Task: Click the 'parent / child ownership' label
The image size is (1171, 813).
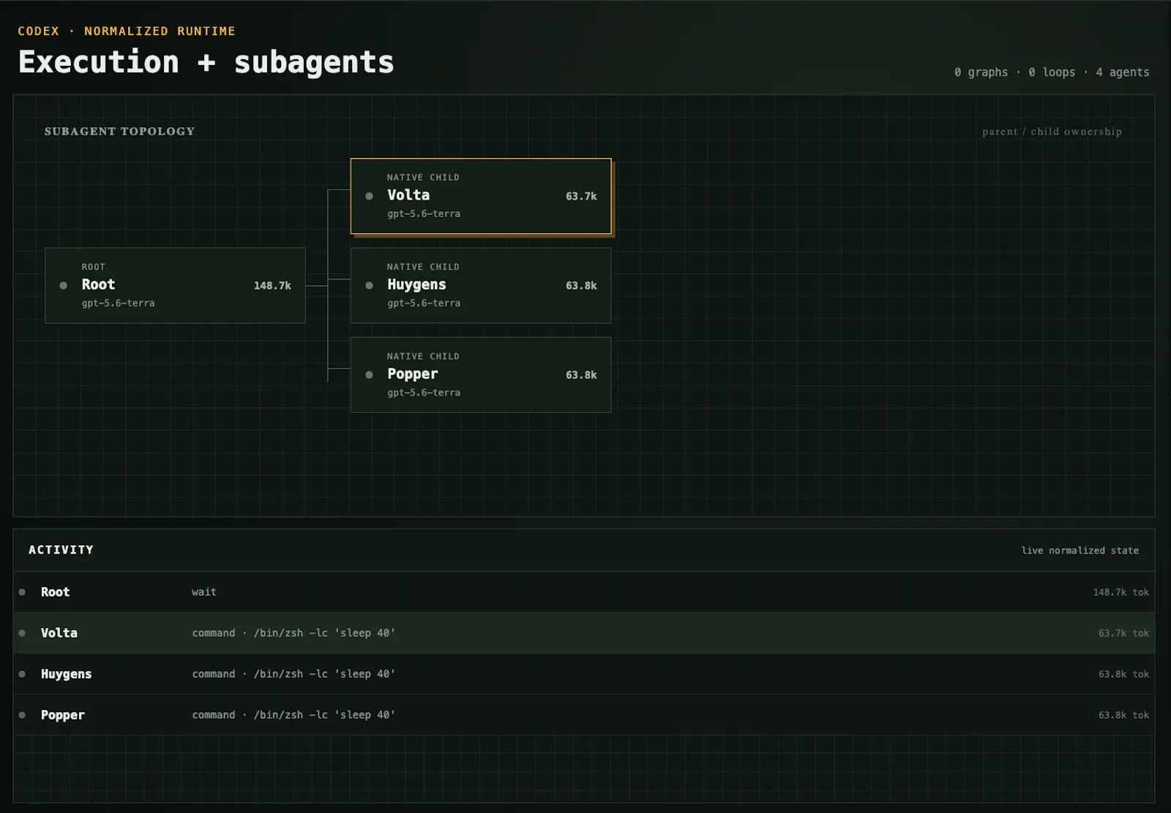Action: 1052,132
